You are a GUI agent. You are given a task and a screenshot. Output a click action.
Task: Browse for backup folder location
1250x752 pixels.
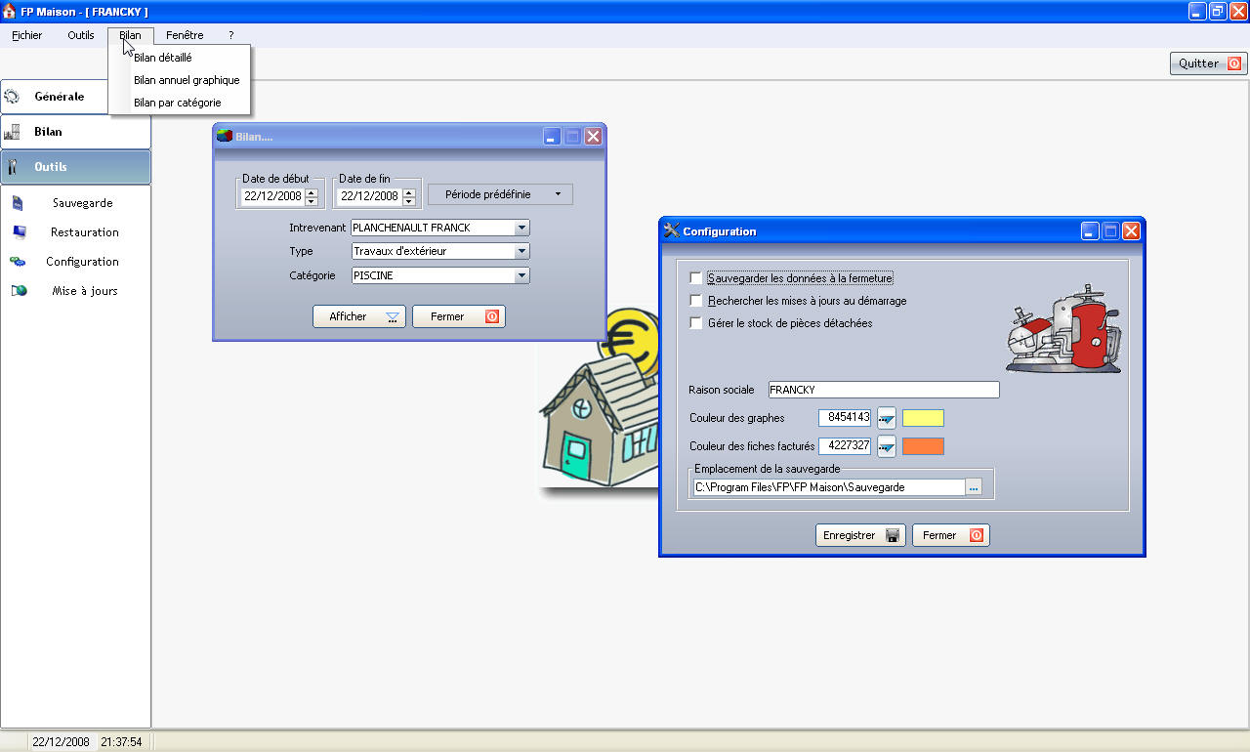(974, 487)
